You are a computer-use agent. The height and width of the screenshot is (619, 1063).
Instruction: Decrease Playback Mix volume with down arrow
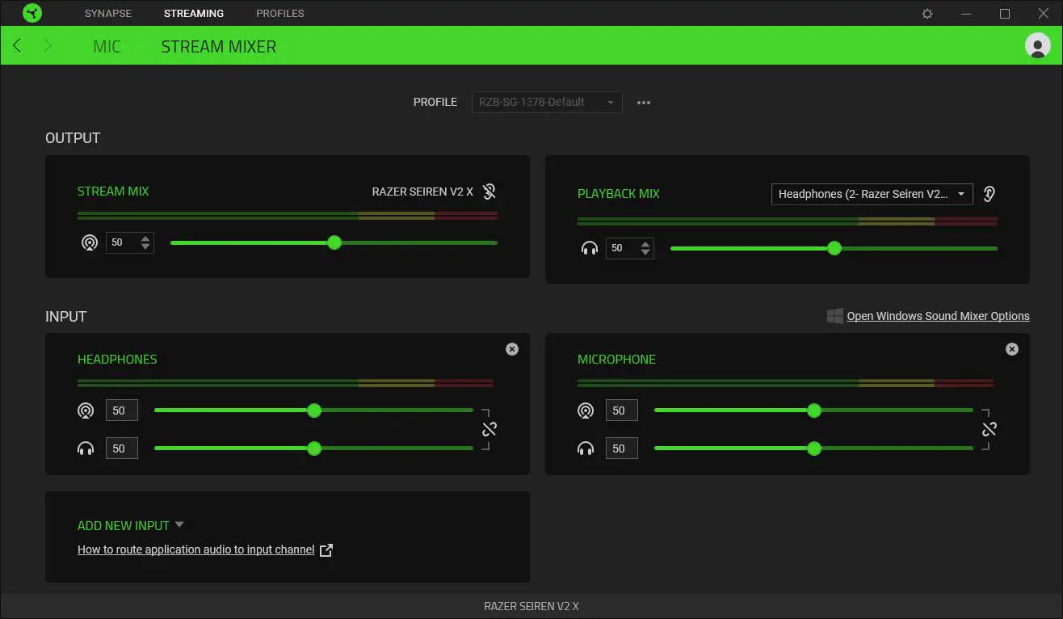pyautogui.click(x=645, y=252)
